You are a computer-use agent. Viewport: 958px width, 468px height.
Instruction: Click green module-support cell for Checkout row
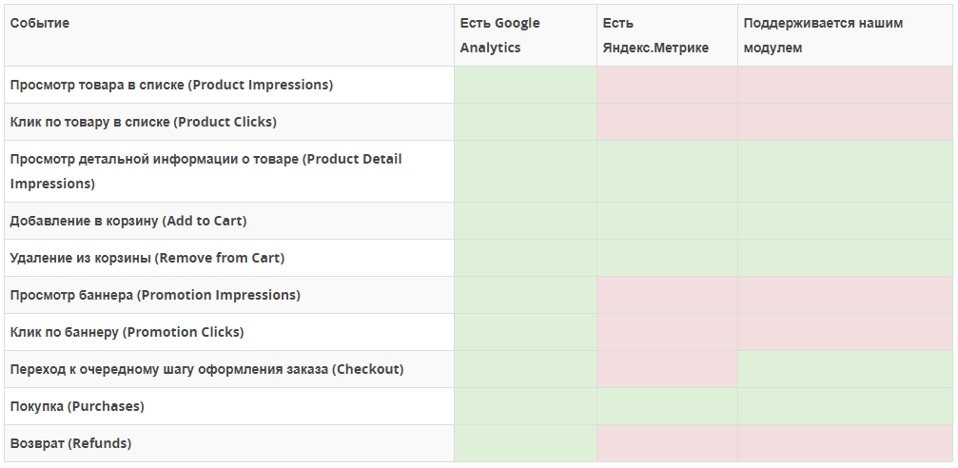(x=845, y=369)
